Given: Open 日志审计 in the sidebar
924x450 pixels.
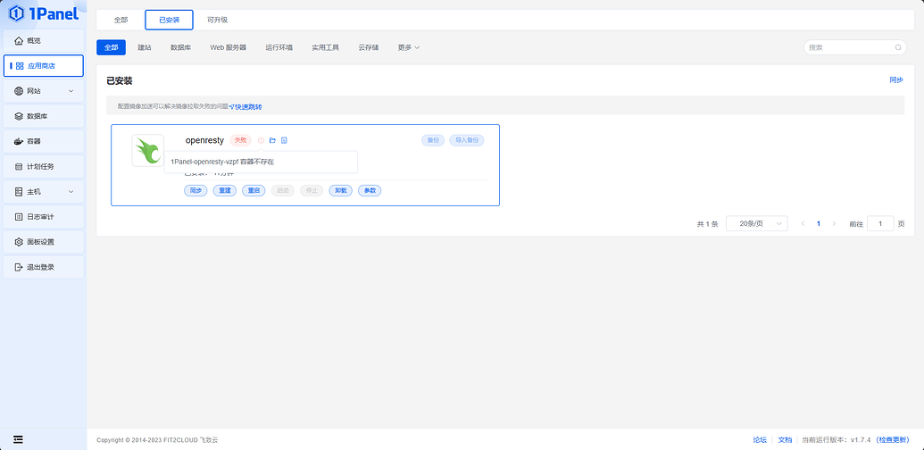Looking at the screenshot, I should click(x=44, y=217).
